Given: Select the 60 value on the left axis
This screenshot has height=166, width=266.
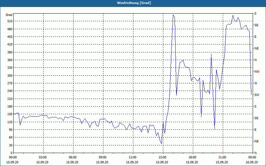Looking at the screenshot, I should tap(11, 137).
